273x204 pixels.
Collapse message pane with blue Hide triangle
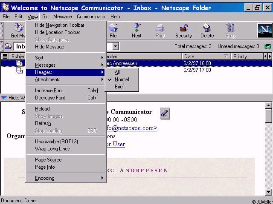[x=4, y=98]
